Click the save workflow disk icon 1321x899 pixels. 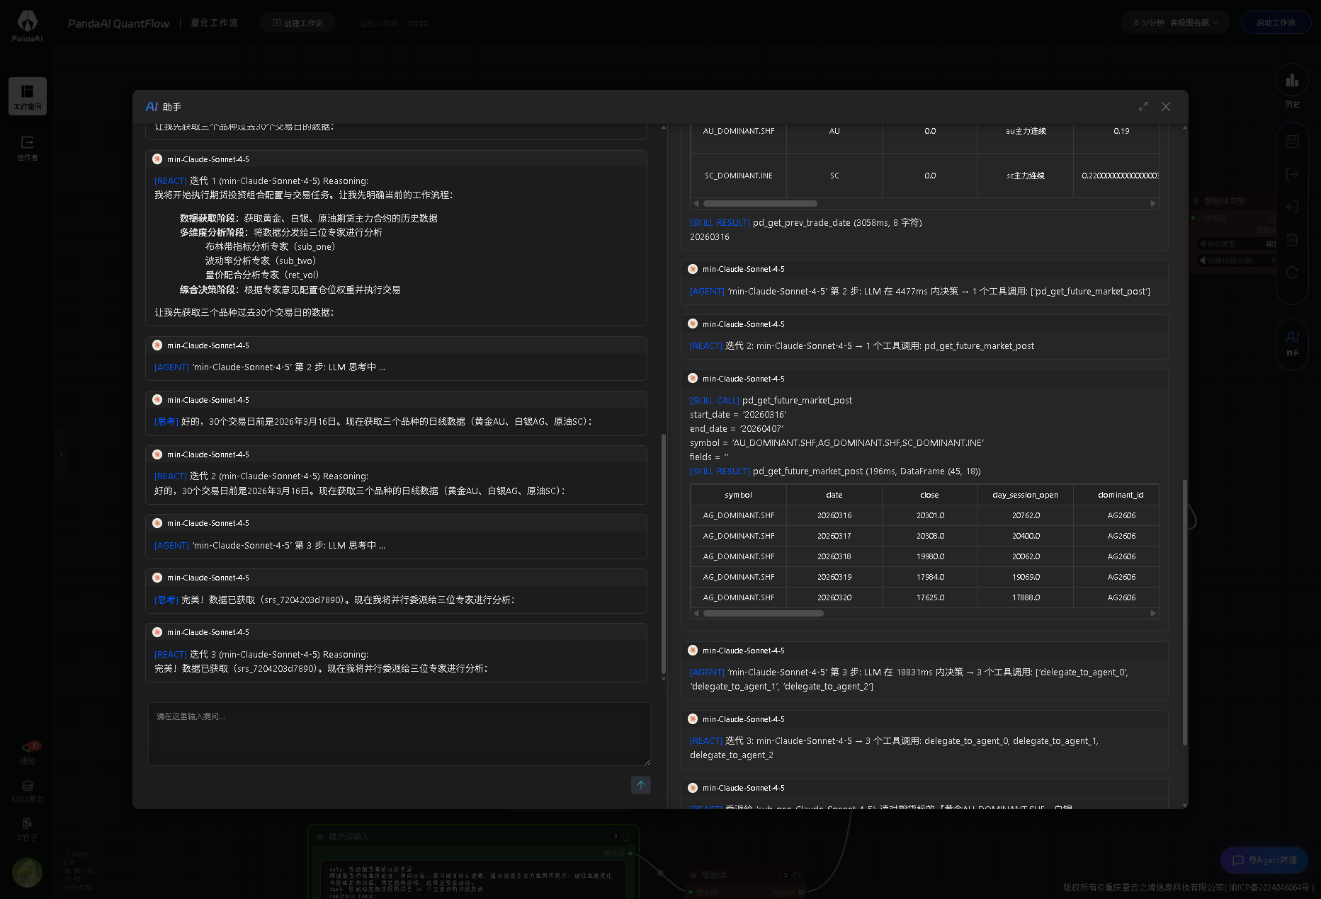click(x=1292, y=142)
